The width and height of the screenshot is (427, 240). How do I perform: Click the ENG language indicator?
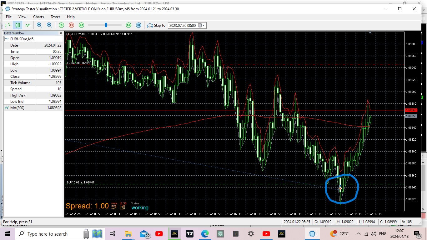tap(383, 234)
